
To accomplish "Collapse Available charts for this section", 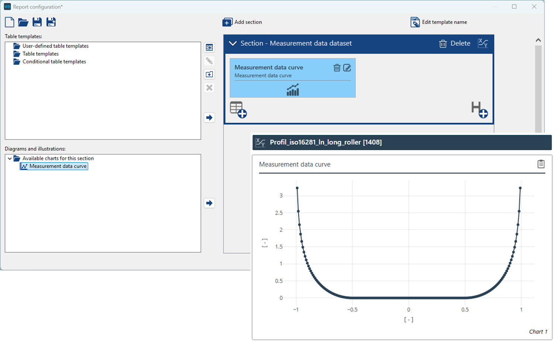I will click(x=10, y=158).
